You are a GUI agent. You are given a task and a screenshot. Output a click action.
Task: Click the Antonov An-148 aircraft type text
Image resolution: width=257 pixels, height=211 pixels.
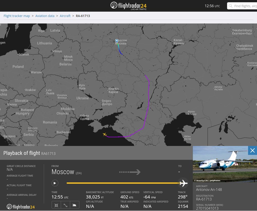click(x=209, y=190)
